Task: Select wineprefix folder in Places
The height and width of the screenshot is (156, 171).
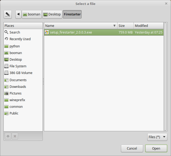Action: coord(23,100)
